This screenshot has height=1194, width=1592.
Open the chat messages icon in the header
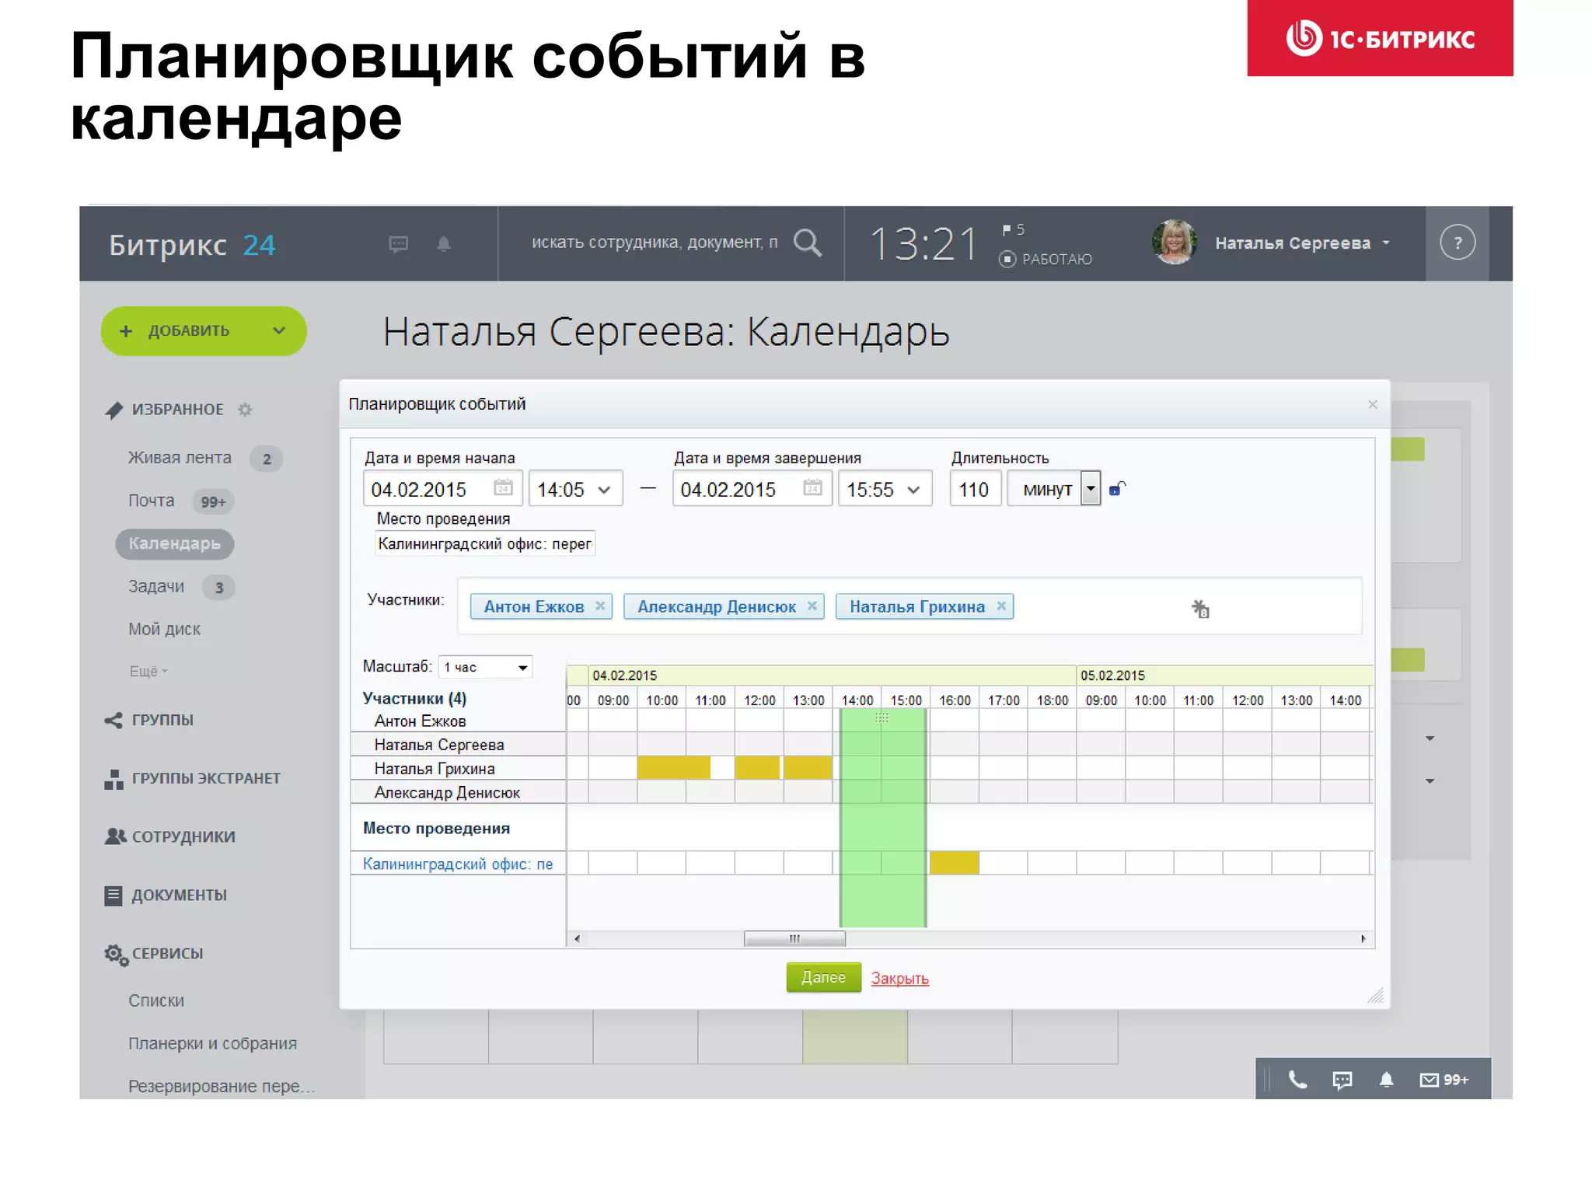click(x=398, y=244)
